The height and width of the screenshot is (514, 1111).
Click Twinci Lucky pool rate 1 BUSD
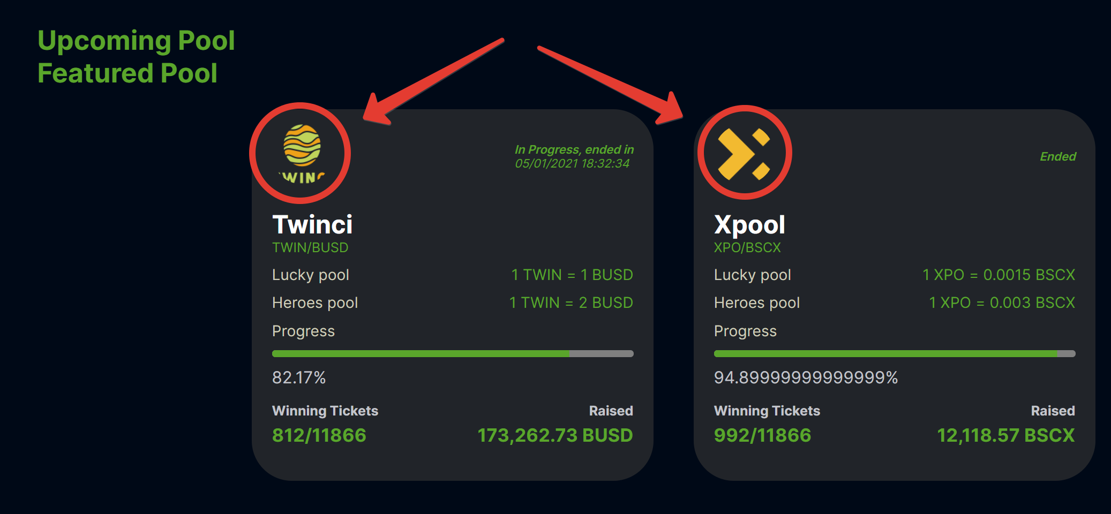pyautogui.click(x=572, y=275)
